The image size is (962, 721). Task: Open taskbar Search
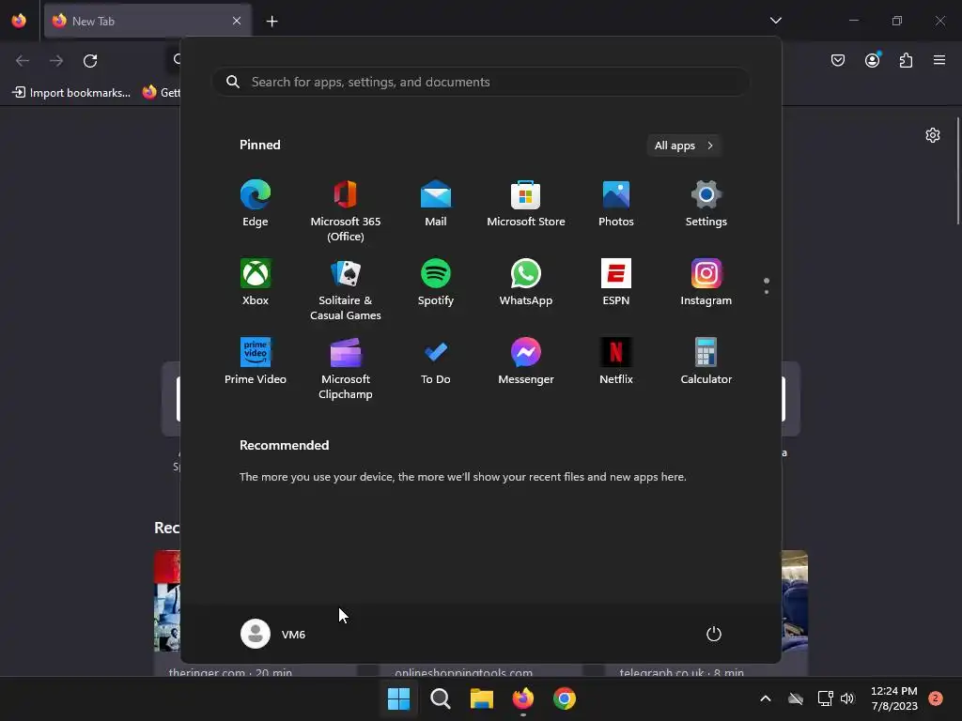(x=441, y=698)
